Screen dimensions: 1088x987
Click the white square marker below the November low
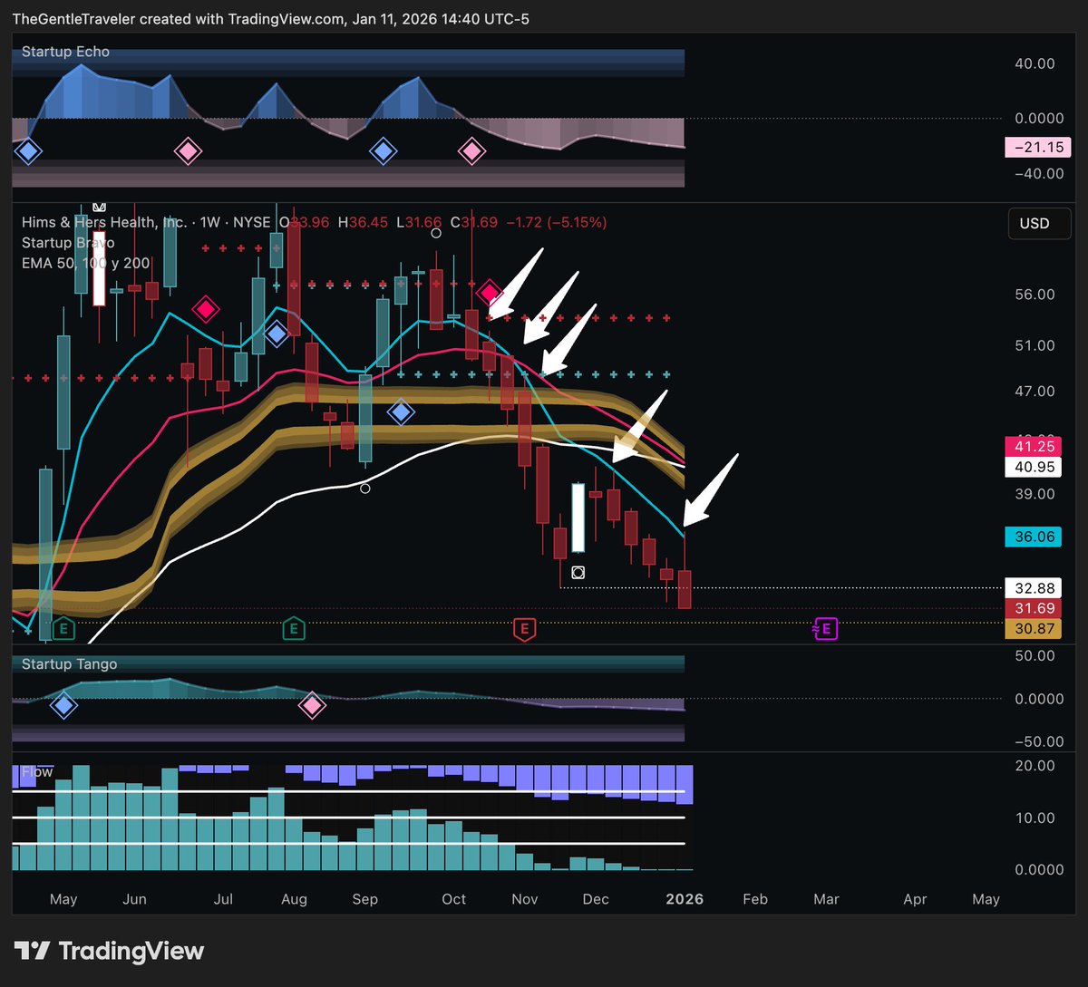[x=578, y=572]
